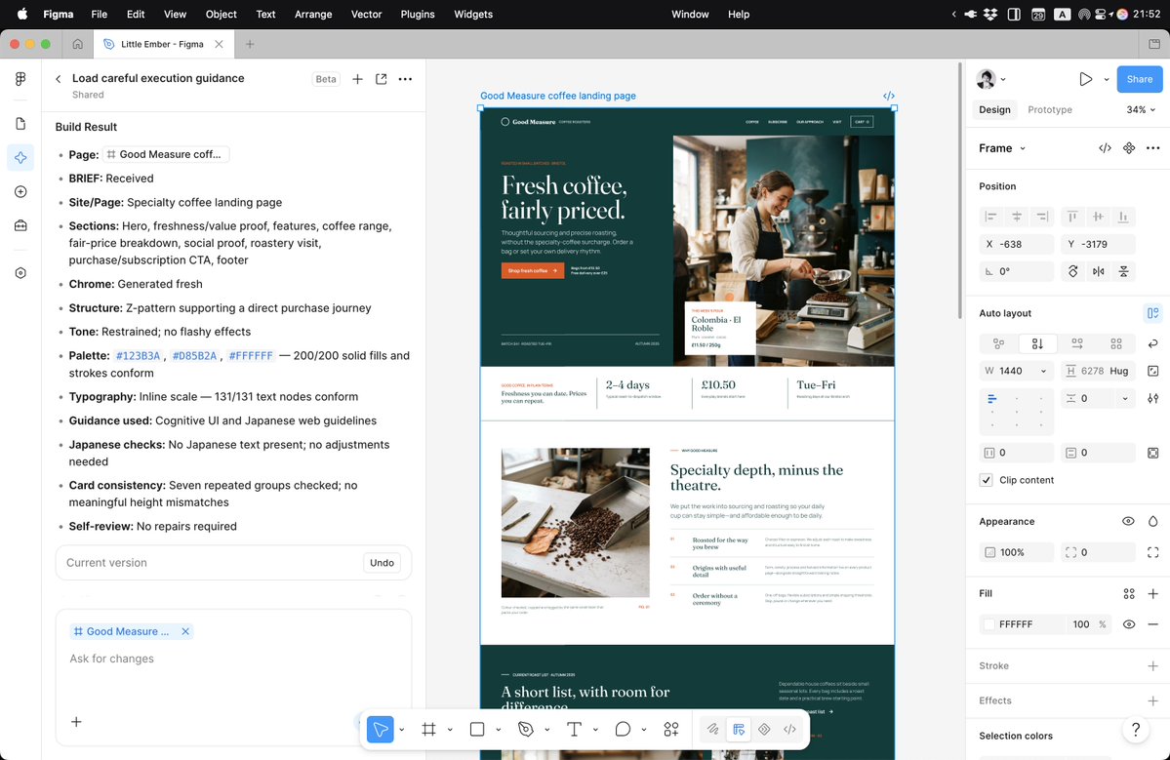
Task: Click the blue Share button
Action: [1140, 79]
